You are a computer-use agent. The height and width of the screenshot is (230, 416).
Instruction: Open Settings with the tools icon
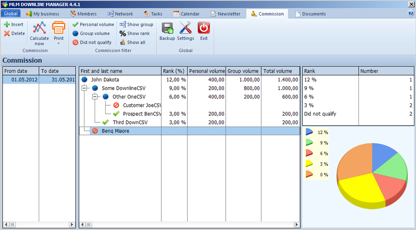(185, 28)
